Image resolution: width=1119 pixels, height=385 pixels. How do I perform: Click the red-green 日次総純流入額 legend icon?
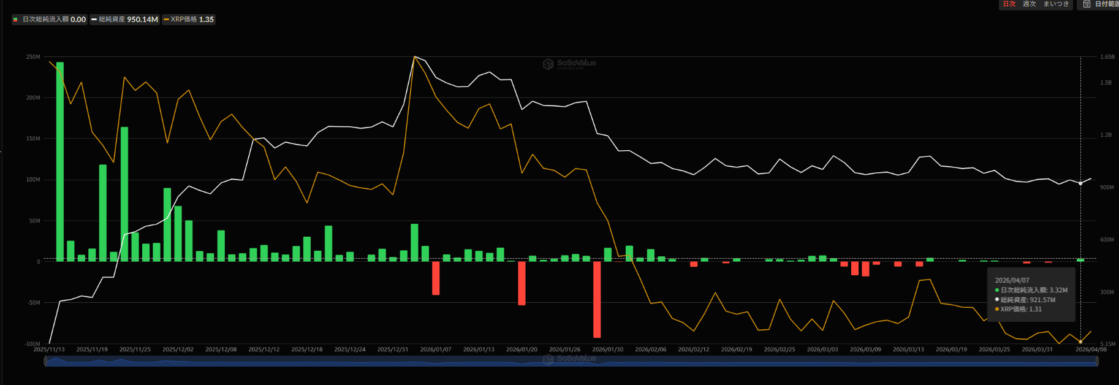point(15,20)
